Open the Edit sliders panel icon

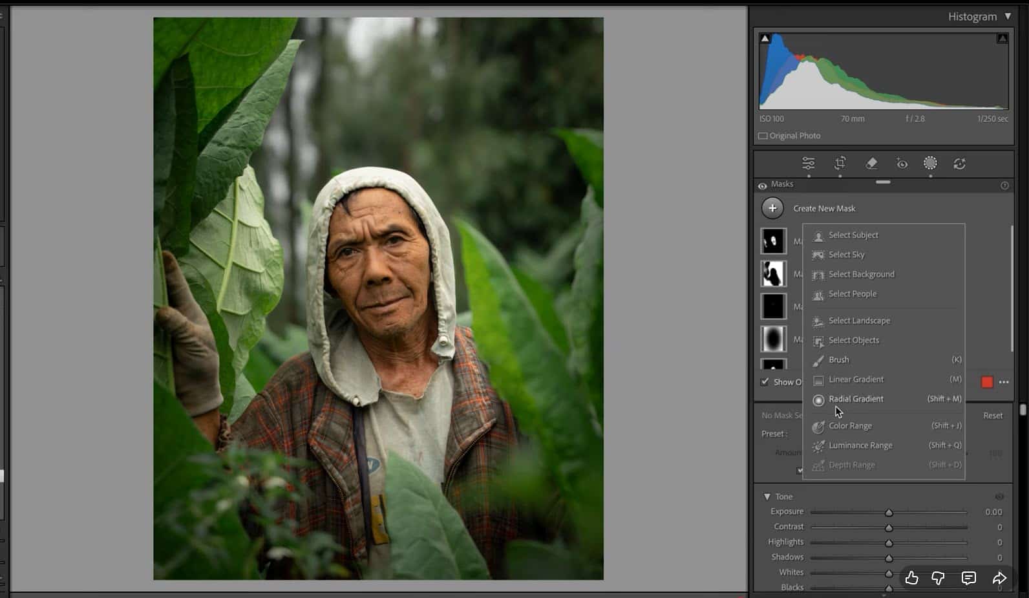point(808,164)
